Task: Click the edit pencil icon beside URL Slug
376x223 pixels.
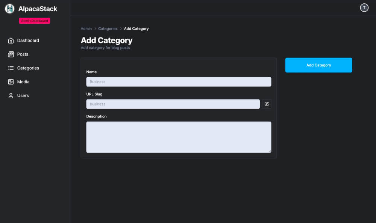Action: click(x=267, y=104)
